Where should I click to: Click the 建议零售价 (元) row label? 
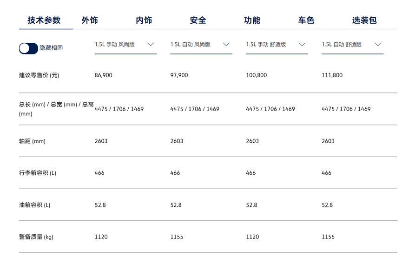39,75
